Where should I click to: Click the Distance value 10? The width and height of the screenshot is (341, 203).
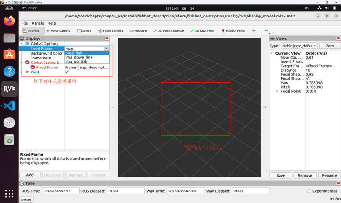(308, 70)
